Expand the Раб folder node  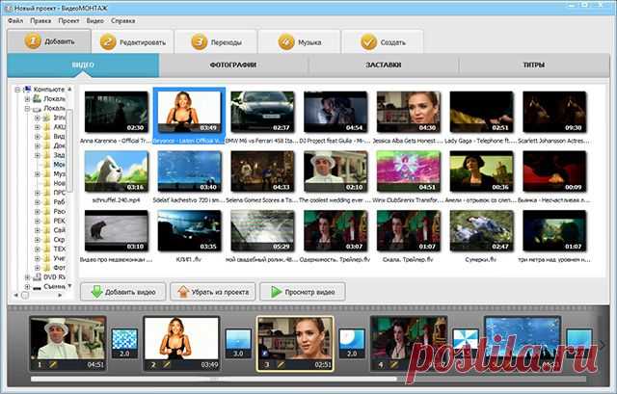pos(37,202)
